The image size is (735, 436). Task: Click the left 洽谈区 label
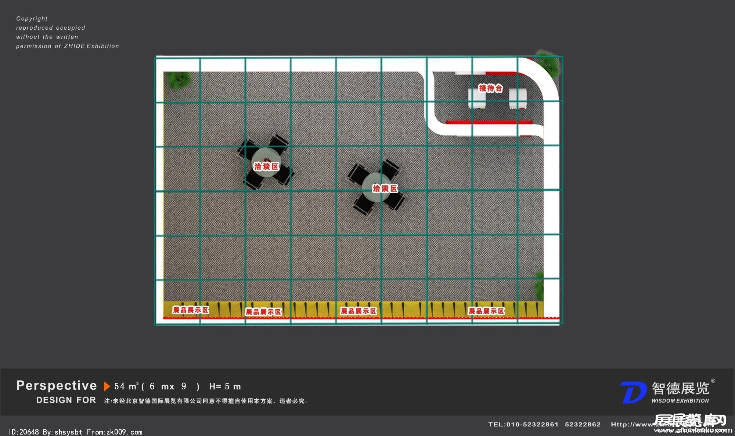click(266, 166)
